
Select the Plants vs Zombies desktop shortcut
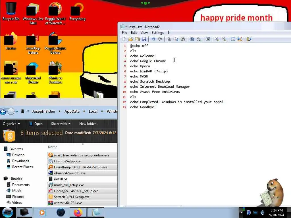pyautogui.click(x=55, y=73)
